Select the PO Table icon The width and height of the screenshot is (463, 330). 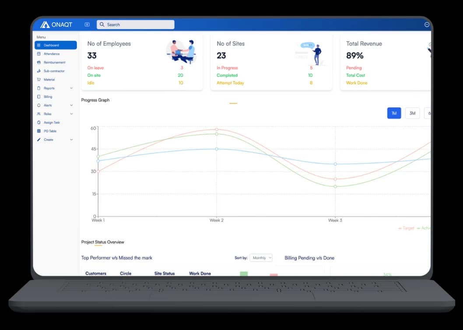(40, 131)
